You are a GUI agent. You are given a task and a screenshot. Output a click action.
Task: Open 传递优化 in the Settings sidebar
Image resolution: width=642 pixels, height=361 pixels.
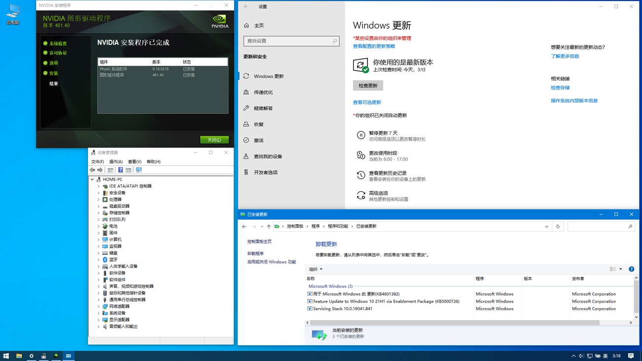point(291,92)
